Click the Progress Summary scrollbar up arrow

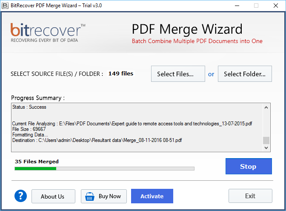[266, 108]
